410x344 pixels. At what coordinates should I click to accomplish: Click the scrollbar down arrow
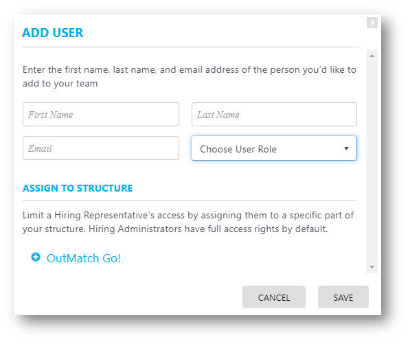tap(372, 267)
